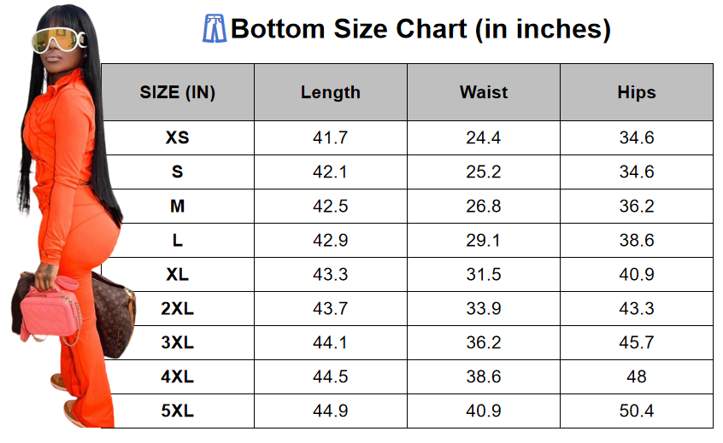The height and width of the screenshot is (443, 723).
Task: Select the M size row label
Action: coord(177,206)
